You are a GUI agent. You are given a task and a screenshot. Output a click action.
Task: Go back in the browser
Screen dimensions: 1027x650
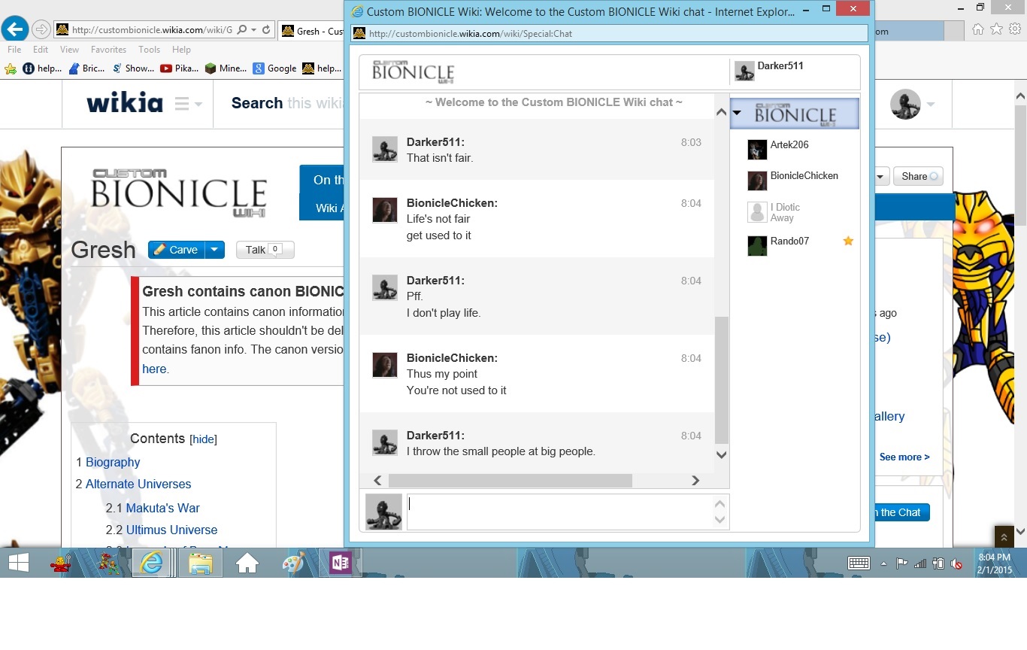(x=15, y=29)
